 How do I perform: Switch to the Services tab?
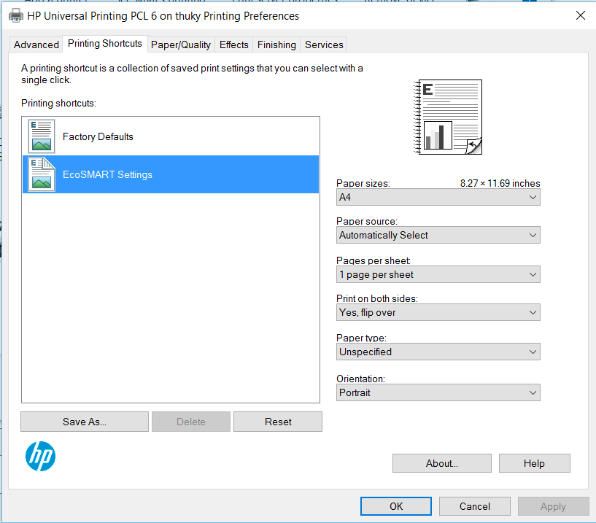click(x=324, y=44)
